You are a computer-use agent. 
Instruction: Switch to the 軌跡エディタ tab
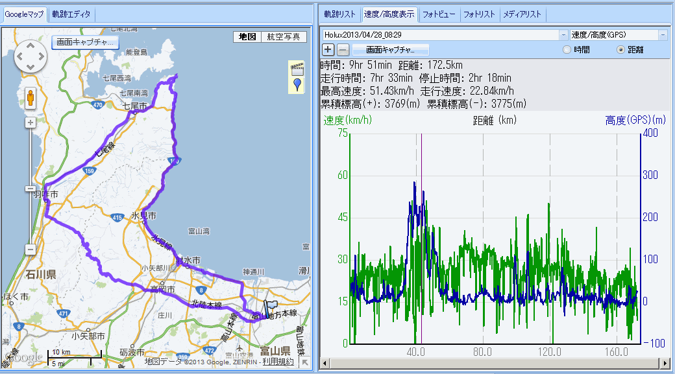[71, 14]
